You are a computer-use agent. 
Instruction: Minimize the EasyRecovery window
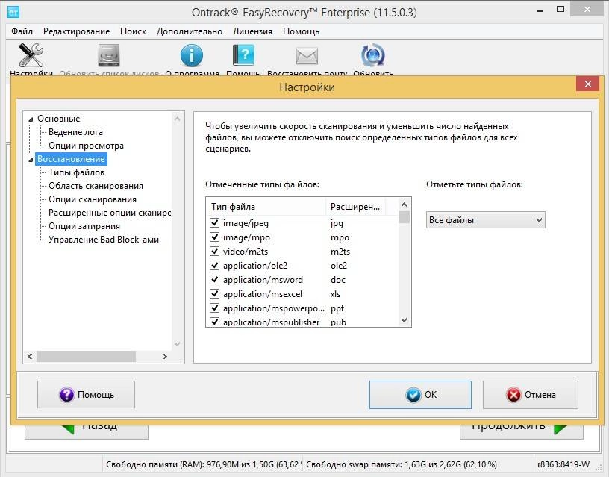coord(540,10)
